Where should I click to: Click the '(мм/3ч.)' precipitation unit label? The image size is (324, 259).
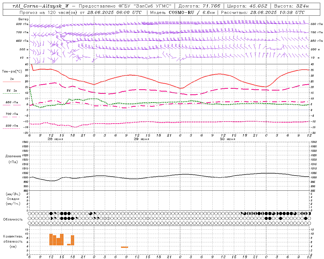[13, 194]
